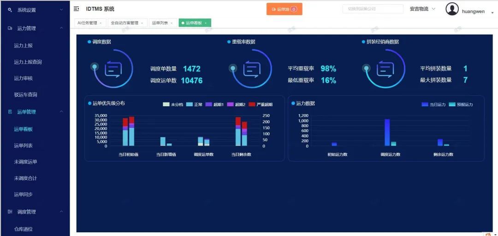The width and height of the screenshot is (498, 236).
Task: Collapse sidebar with the hamburger menu icon
Action: [x=77, y=9]
